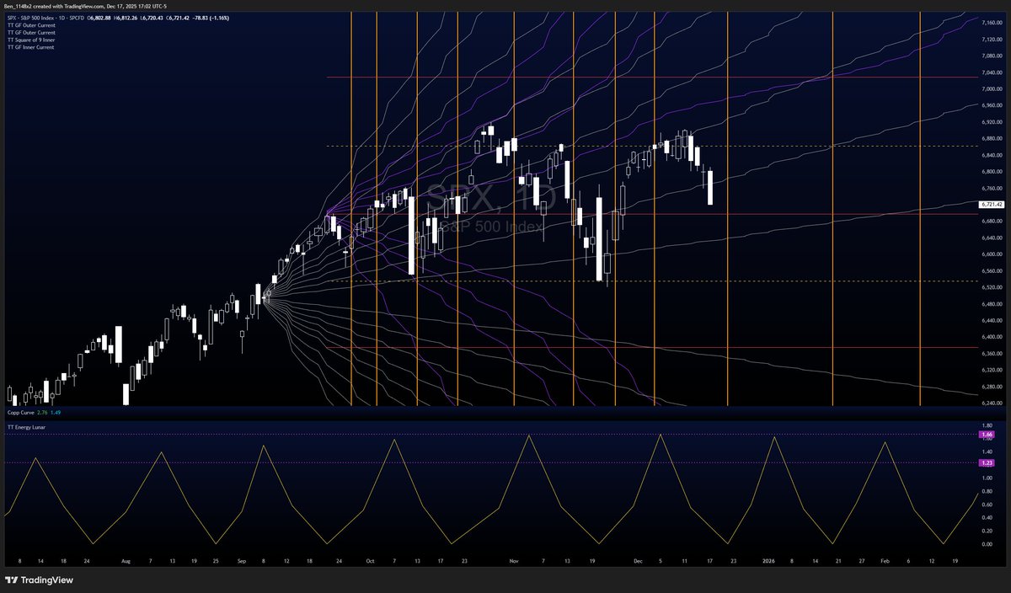Select the Copp Curve indicator legend
The width and height of the screenshot is (1011, 593).
click(x=22, y=413)
